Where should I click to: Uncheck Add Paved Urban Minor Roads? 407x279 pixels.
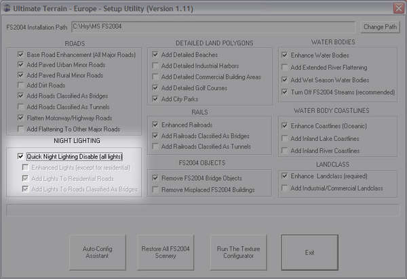20,64
